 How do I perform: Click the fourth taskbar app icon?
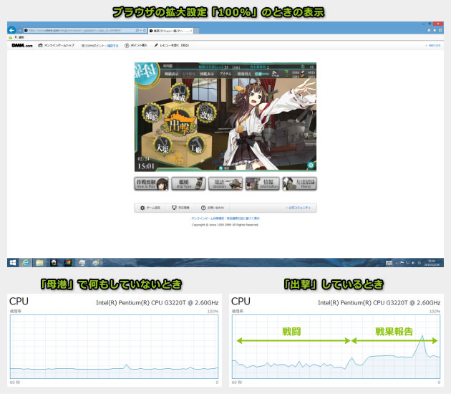pyautogui.click(x=54, y=262)
